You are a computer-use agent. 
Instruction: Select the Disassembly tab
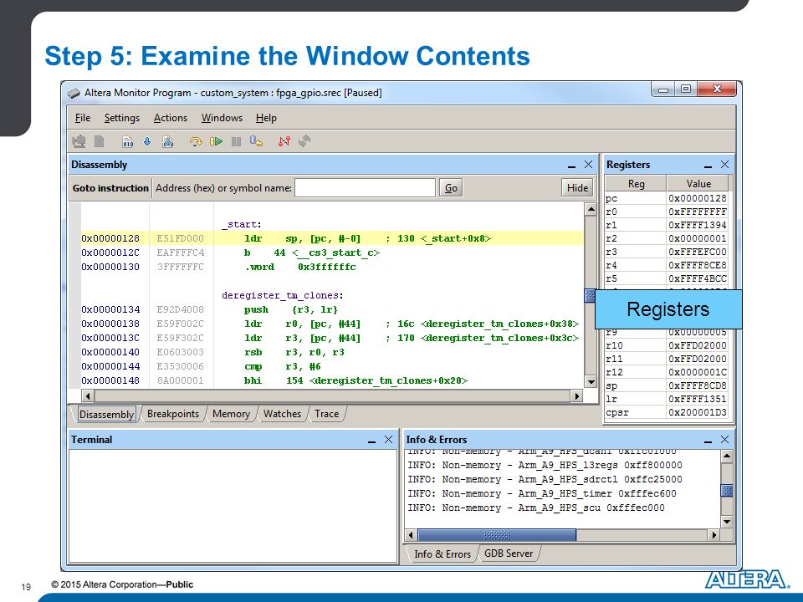106,414
